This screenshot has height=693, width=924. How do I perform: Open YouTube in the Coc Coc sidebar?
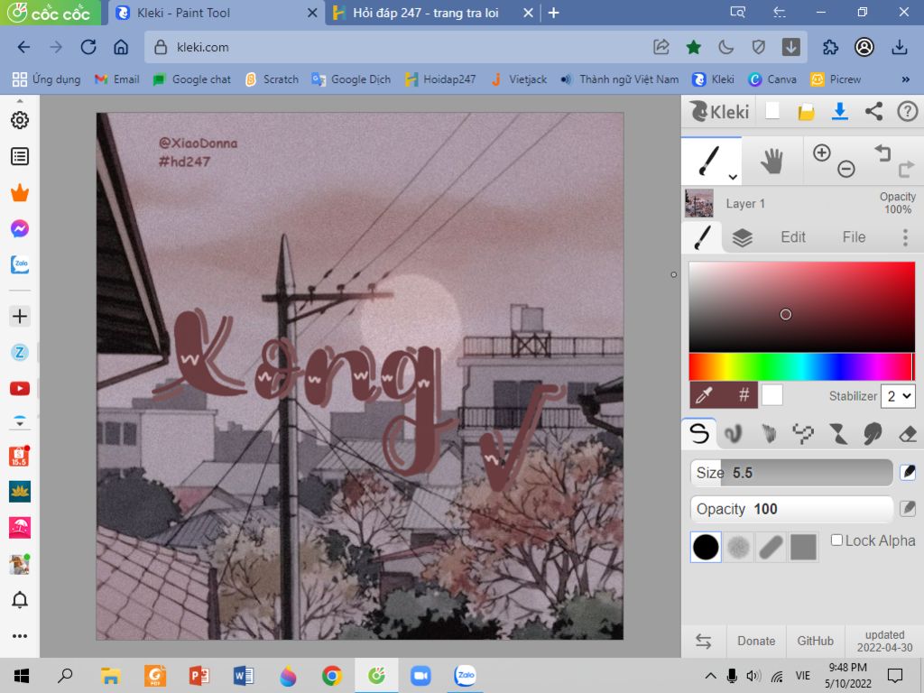coord(20,388)
